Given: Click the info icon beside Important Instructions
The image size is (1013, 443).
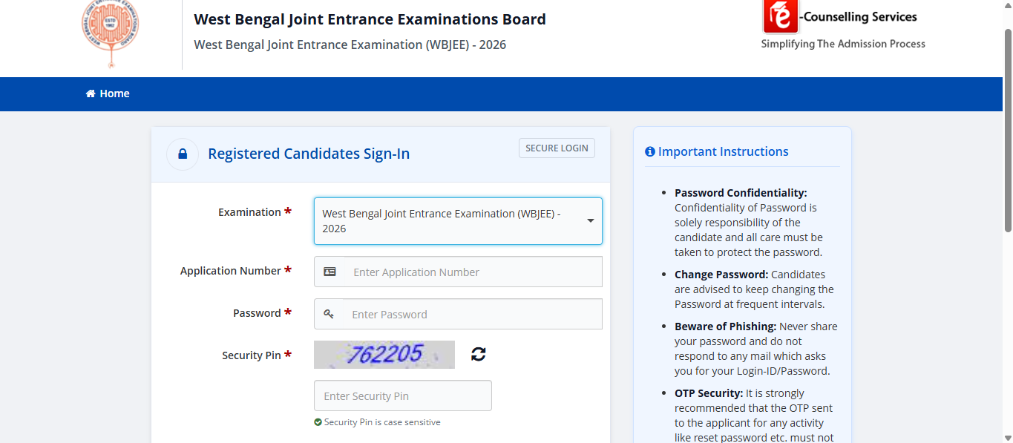Looking at the screenshot, I should tap(649, 151).
